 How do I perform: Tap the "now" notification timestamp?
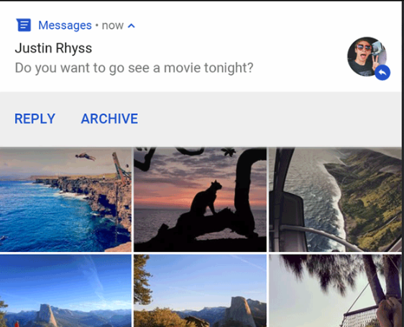(x=113, y=25)
